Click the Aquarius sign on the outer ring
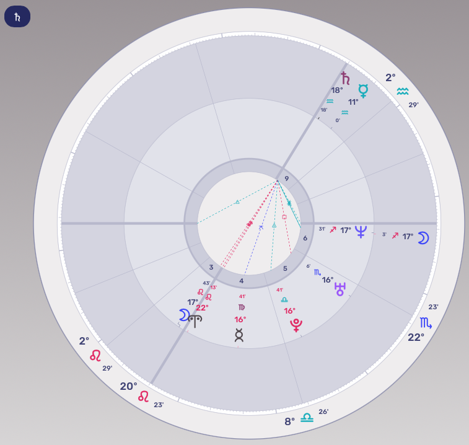Viewport: 469px width, 445px height. coord(403,92)
